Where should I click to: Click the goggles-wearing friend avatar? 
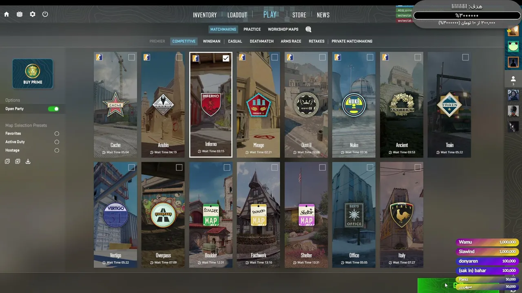[x=513, y=111]
